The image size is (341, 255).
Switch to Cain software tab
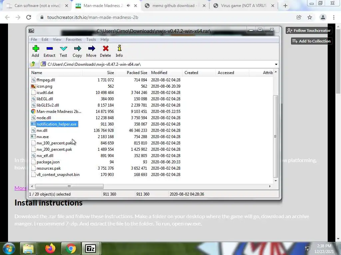click(x=37, y=6)
